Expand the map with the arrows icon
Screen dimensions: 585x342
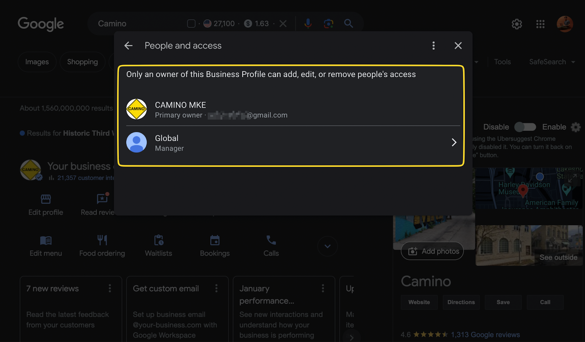573,178
